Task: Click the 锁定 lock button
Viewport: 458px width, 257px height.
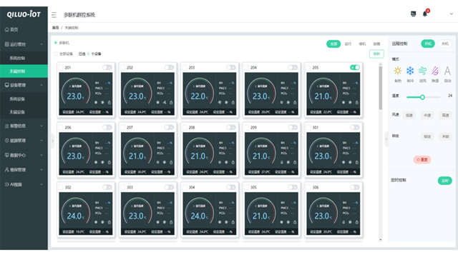Action: [427, 136]
